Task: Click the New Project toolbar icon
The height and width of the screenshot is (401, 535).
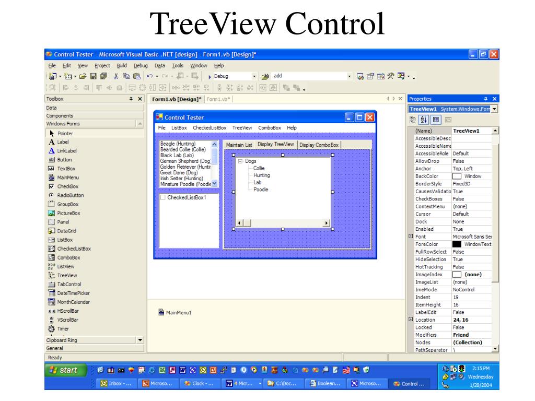Action: pyautogui.click(x=53, y=76)
